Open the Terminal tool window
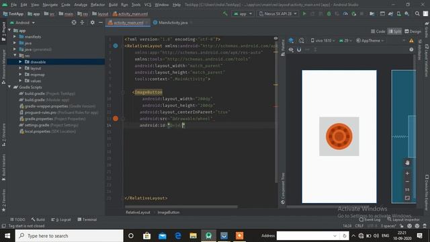The image size is (430, 242). pyautogui.click(x=87, y=220)
